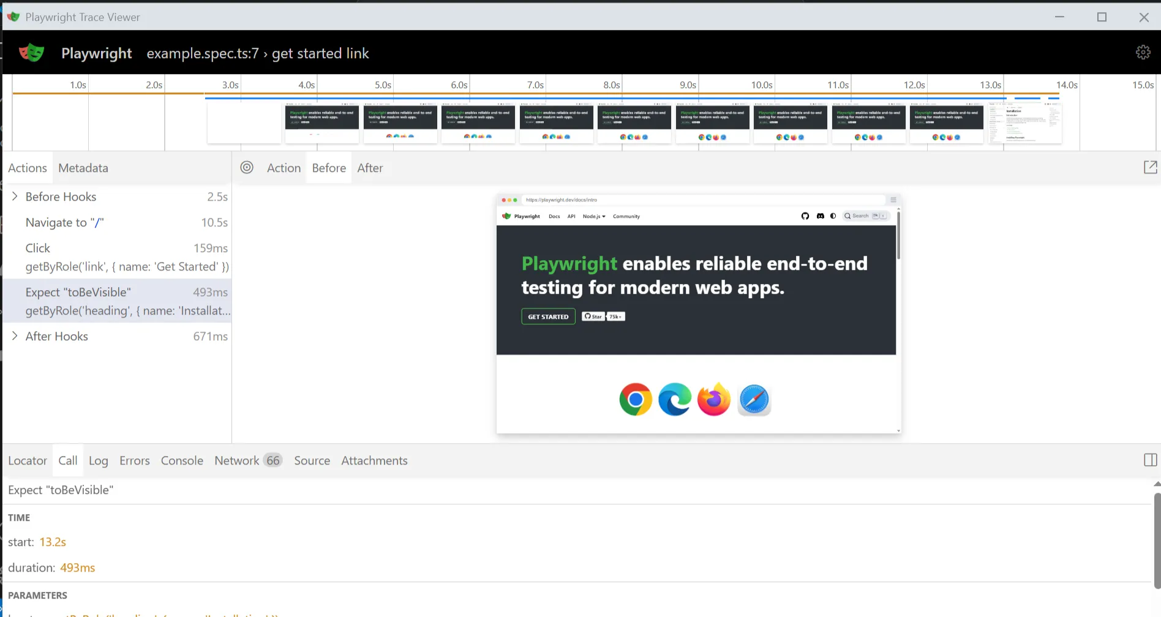Open the Network tab with 66 requests
Viewport: 1161px width, 617px height.
coord(248,460)
